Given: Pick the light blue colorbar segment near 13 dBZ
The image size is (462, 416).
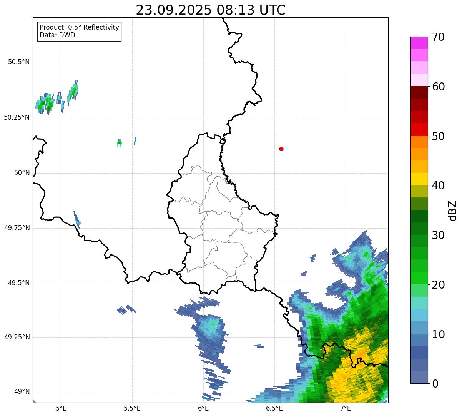Looking at the screenshot, I should 419,315.
